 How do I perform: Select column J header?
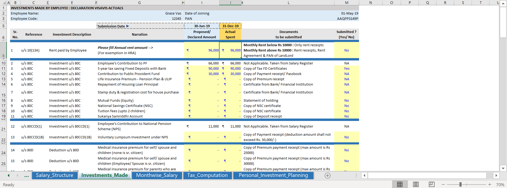tap(230, 3)
